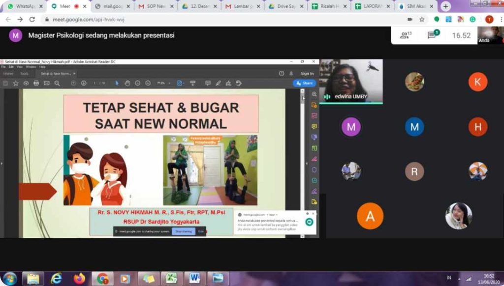Switch to Acrobat Home tab
This screenshot has height=286, width=504.
8,74
